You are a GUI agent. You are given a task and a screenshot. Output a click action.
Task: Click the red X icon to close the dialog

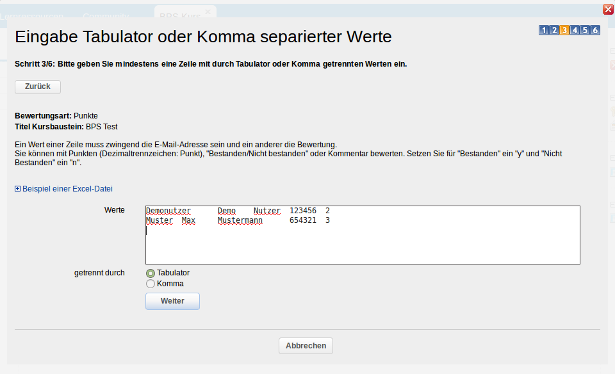point(608,9)
